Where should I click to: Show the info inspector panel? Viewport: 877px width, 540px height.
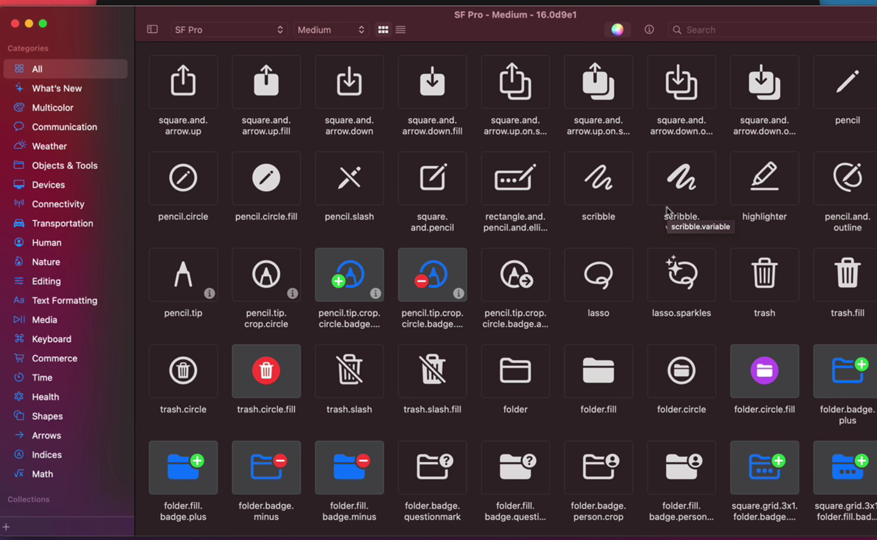point(649,30)
